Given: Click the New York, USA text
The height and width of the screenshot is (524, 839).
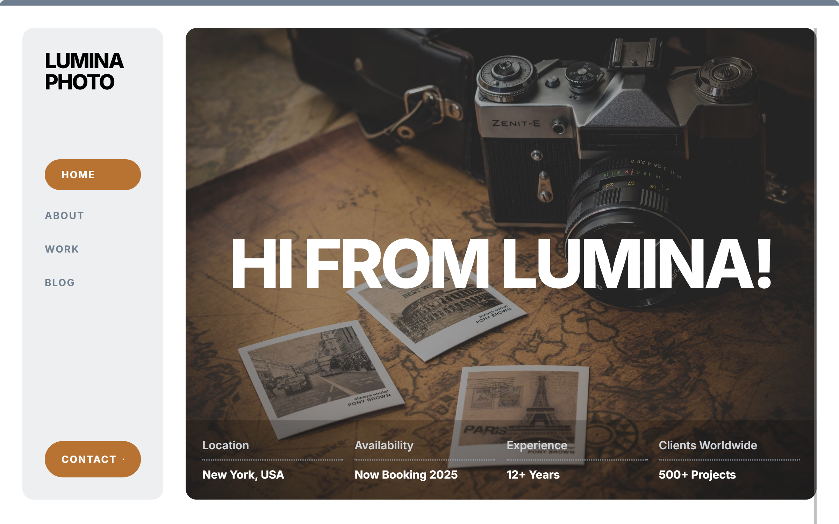Looking at the screenshot, I should tap(243, 475).
